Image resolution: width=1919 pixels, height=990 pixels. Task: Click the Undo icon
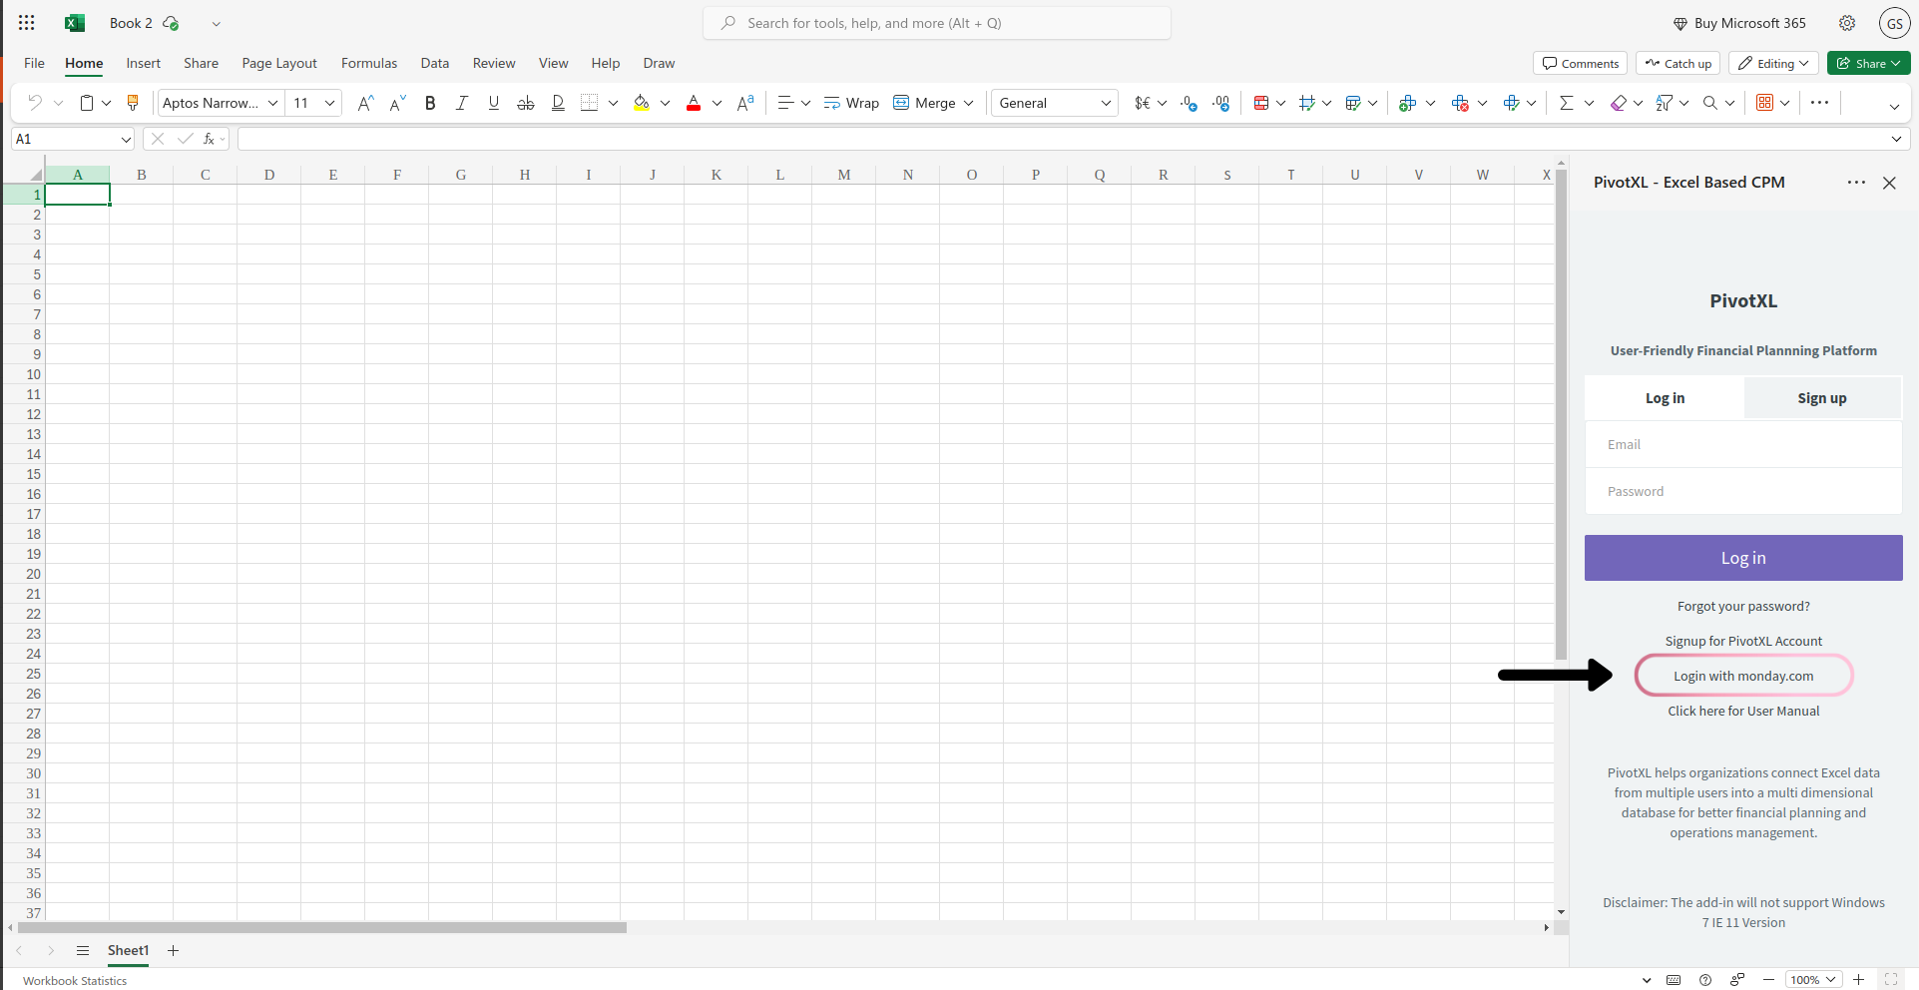[x=35, y=102]
